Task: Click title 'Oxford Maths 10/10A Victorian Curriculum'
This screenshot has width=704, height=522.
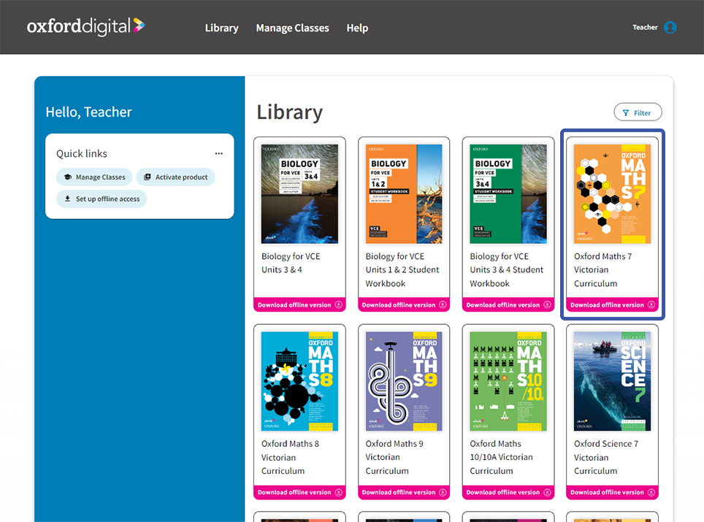Action: (501, 457)
